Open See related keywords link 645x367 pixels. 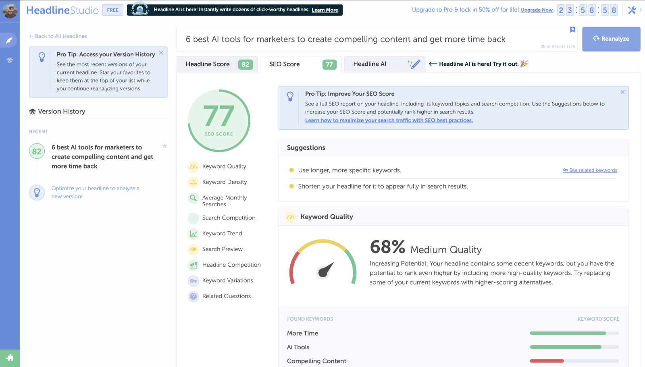point(590,170)
